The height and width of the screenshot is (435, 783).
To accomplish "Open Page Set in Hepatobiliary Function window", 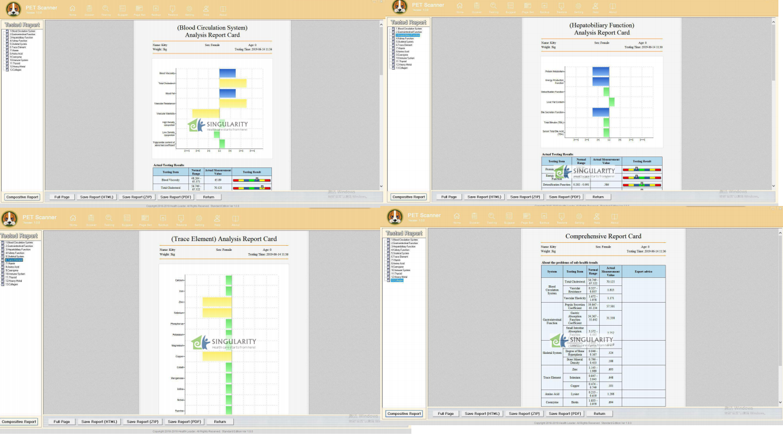I will [527, 7].
